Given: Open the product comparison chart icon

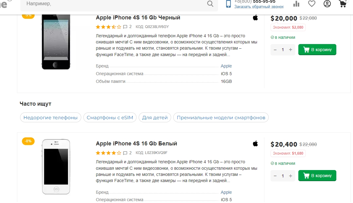Looking at the screenshot, I should pyautogui.click(x=296, y=4).
